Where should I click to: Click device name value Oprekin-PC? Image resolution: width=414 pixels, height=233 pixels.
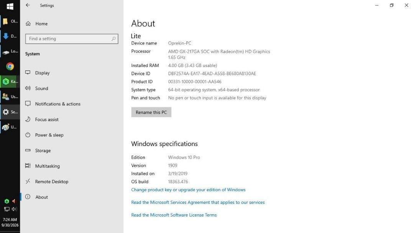[179, 43]
